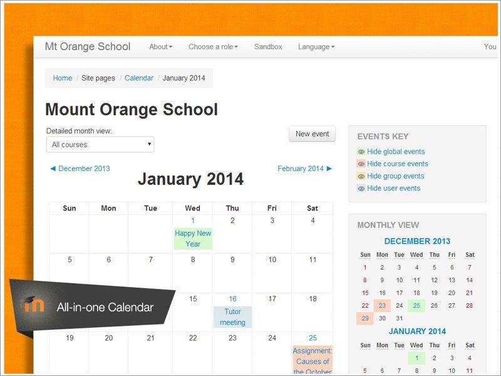The width and height of the screenshot is (501, 376).
Task: Click Hide group events link
Action: [x=396, y=176]
